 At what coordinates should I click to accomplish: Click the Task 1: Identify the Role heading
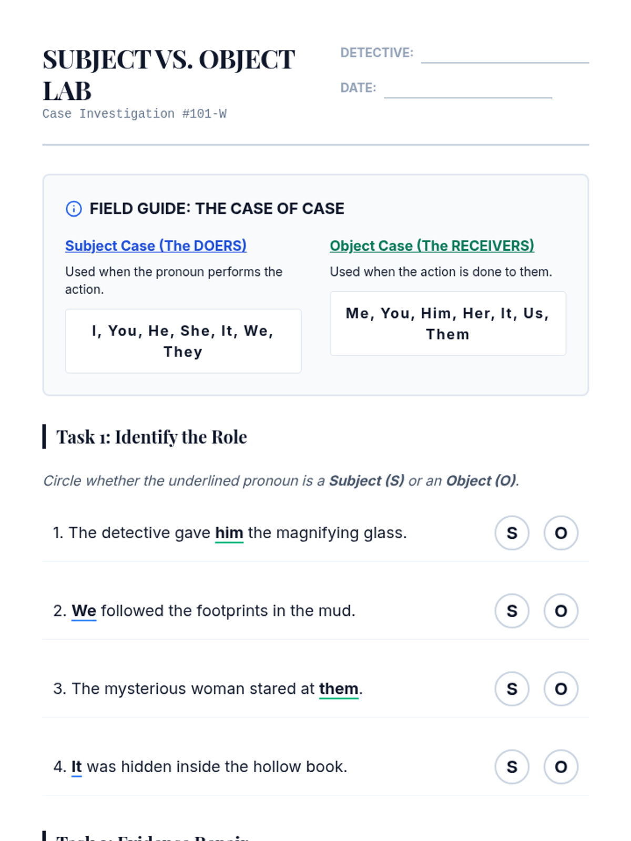click(151, 437)
